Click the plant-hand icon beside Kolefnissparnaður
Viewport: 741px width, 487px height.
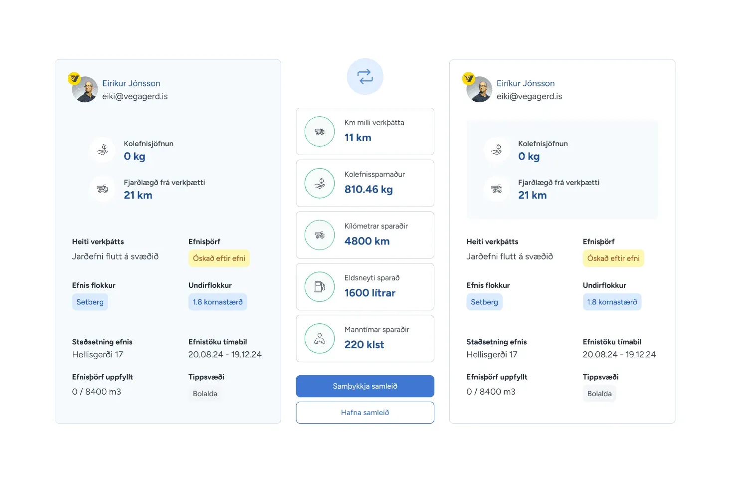click(x=320, y=183)
